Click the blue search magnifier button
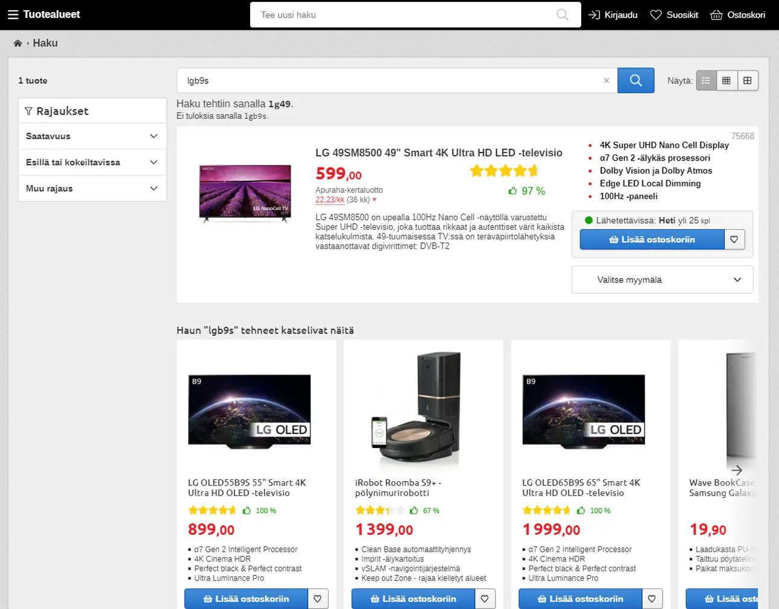Image resolution: width=779 pixels, height=609 pixels. point(635,81)
